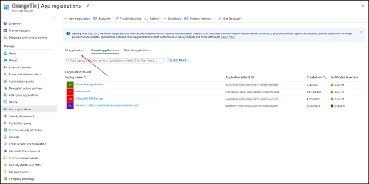Switch to the All applications tab
Viewport: 369px width, 184px height.
tap(74, 50)
